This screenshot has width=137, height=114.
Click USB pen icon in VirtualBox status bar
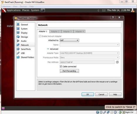click(x=104, y=112)
